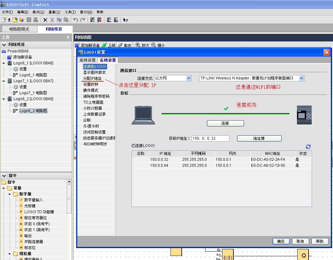
Task: Switch to the 电路图模式 tab
Action: (x=19, y=29)
